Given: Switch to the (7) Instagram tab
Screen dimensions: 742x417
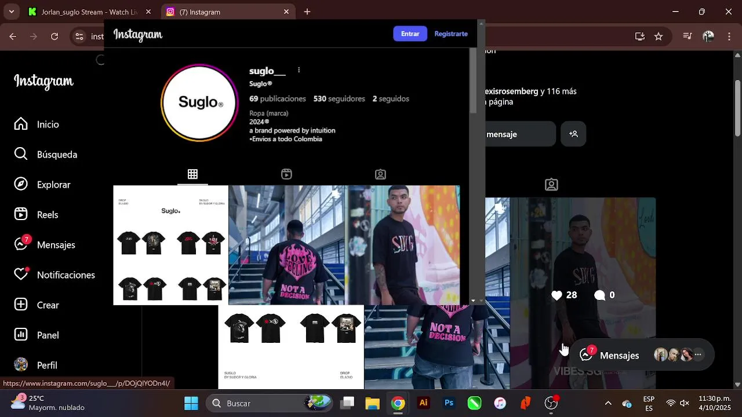Looking at the screenshot, I should pyautogui.click(x=227, y=12).
